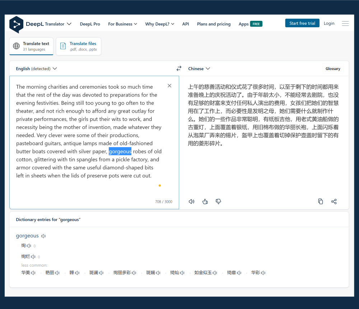
Task: Open the Plans and pricing page
Action: 214,24
